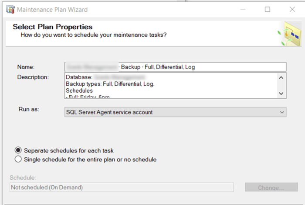This screenshot has width=305, height=205.
Task: Click the wizard plan graphic icon
Action: 289,34
